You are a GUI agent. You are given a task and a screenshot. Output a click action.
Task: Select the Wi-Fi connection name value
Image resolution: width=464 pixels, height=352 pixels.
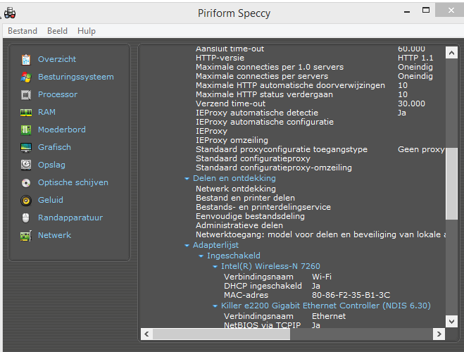pyautogui.click(x=322, y=277)
